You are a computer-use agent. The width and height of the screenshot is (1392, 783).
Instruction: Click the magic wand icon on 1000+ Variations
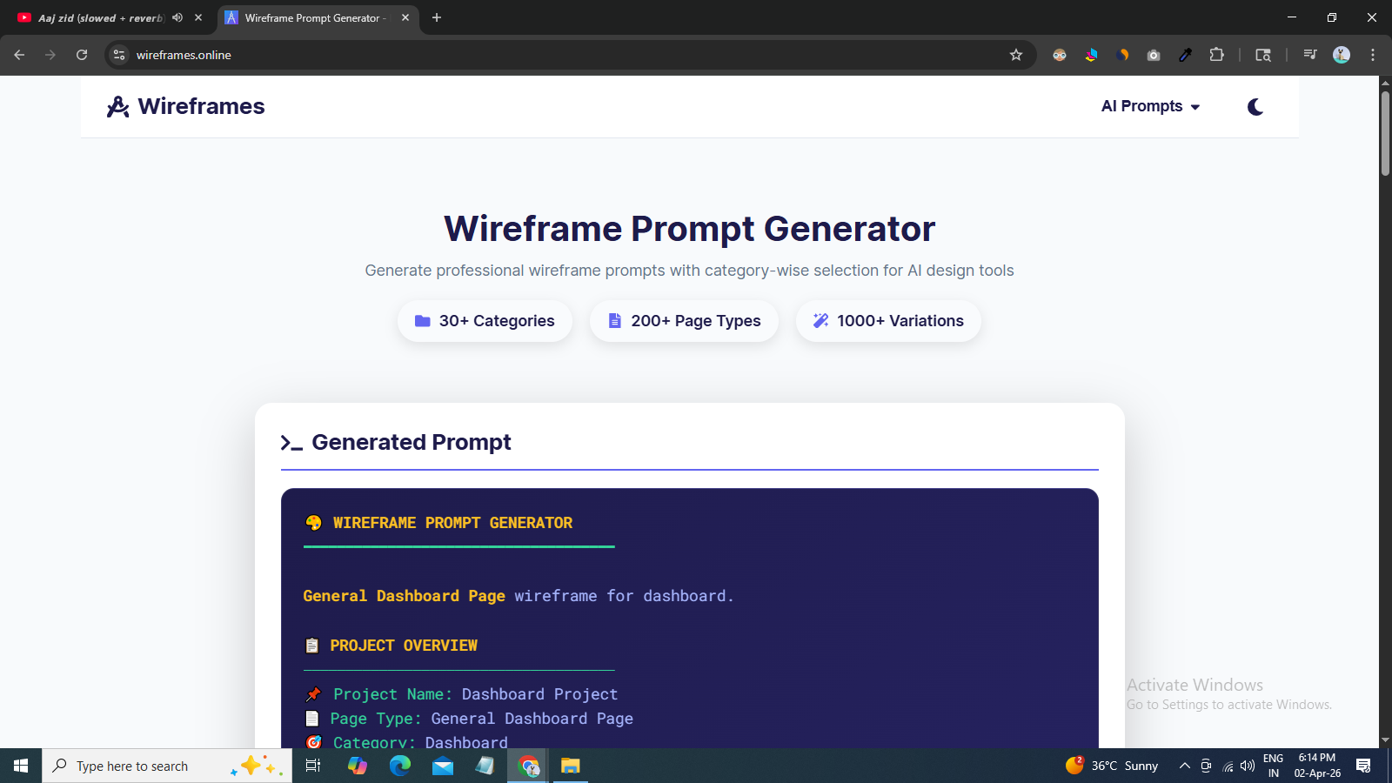(x=820, y=320)
